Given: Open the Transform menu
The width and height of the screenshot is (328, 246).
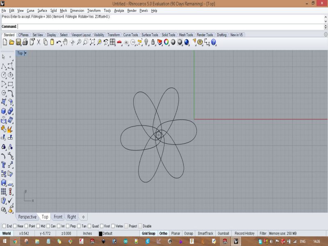Looking at the screenshot, I should click(x=94, y=11).
